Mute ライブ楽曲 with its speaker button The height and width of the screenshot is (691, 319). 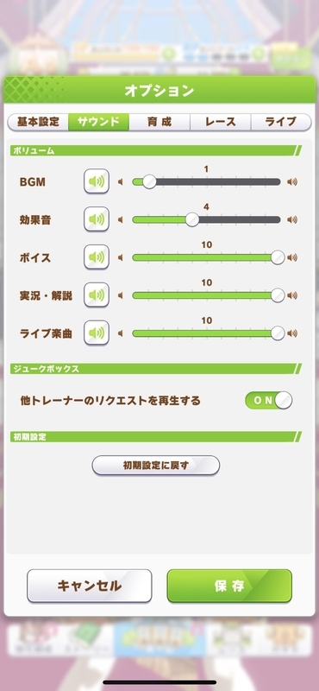point(97,333)
